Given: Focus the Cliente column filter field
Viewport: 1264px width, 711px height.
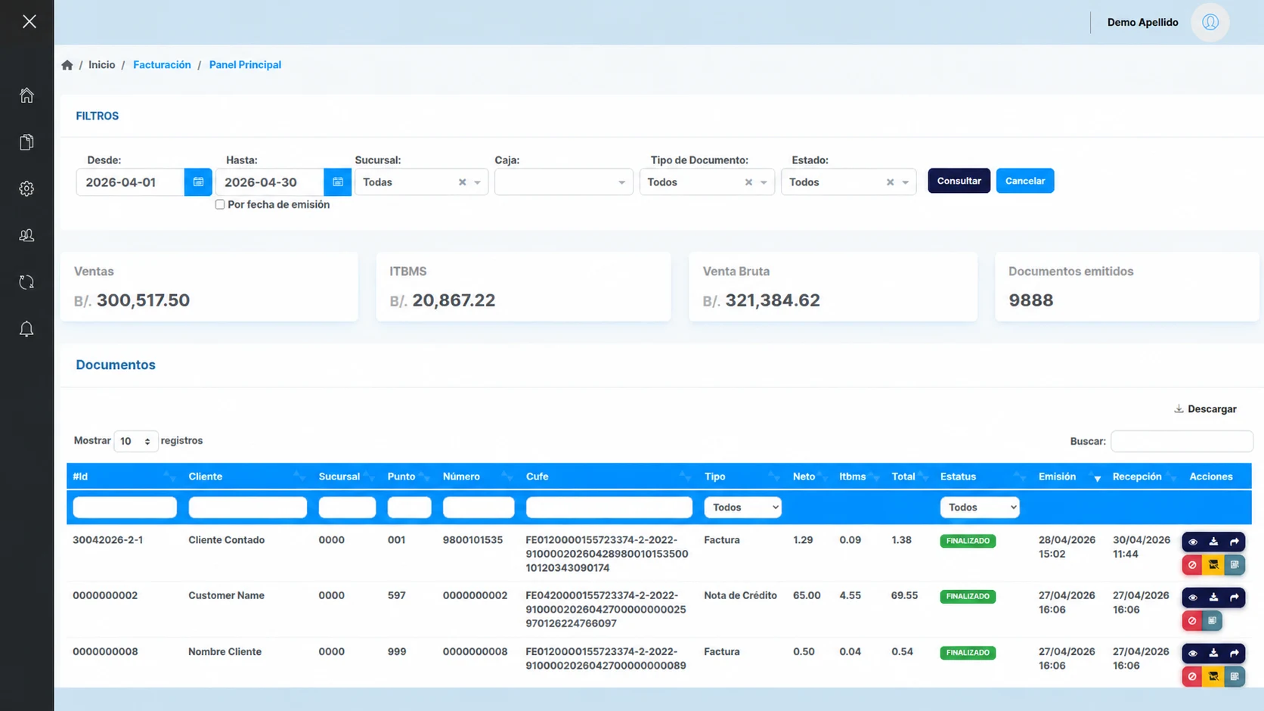Looking at the screenshot, I should pos(248,508).
